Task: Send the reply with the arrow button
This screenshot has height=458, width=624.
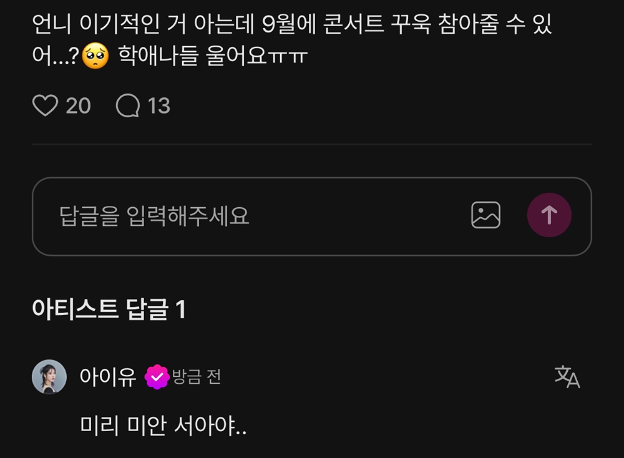Action: (549, 215)
